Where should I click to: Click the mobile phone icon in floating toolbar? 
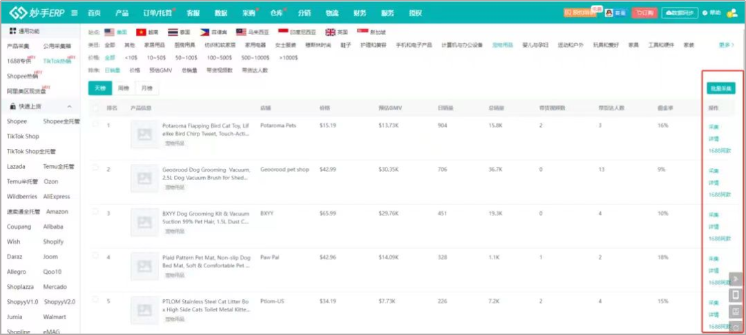tap(736, 295)
